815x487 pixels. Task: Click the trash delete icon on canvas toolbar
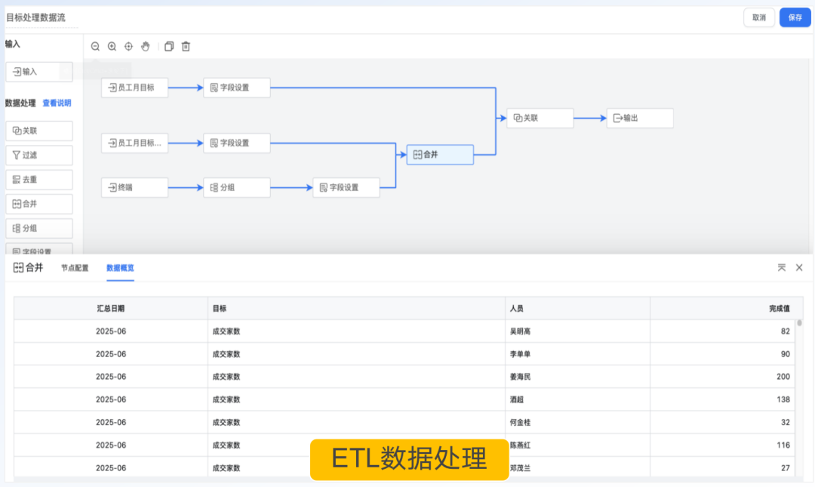[x=186, y=46]
